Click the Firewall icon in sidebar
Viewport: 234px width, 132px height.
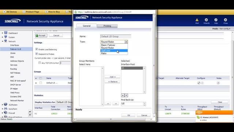pos(5,113)
